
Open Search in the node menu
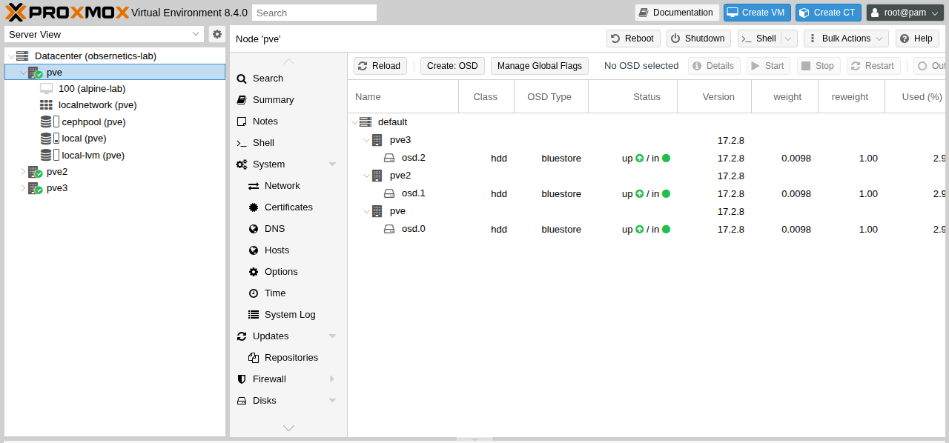[288, 79]
